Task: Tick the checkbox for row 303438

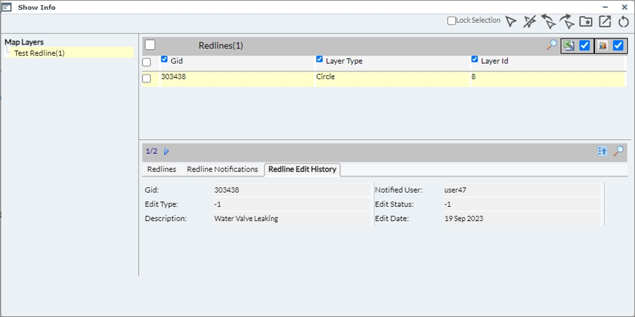Action: 147,78
